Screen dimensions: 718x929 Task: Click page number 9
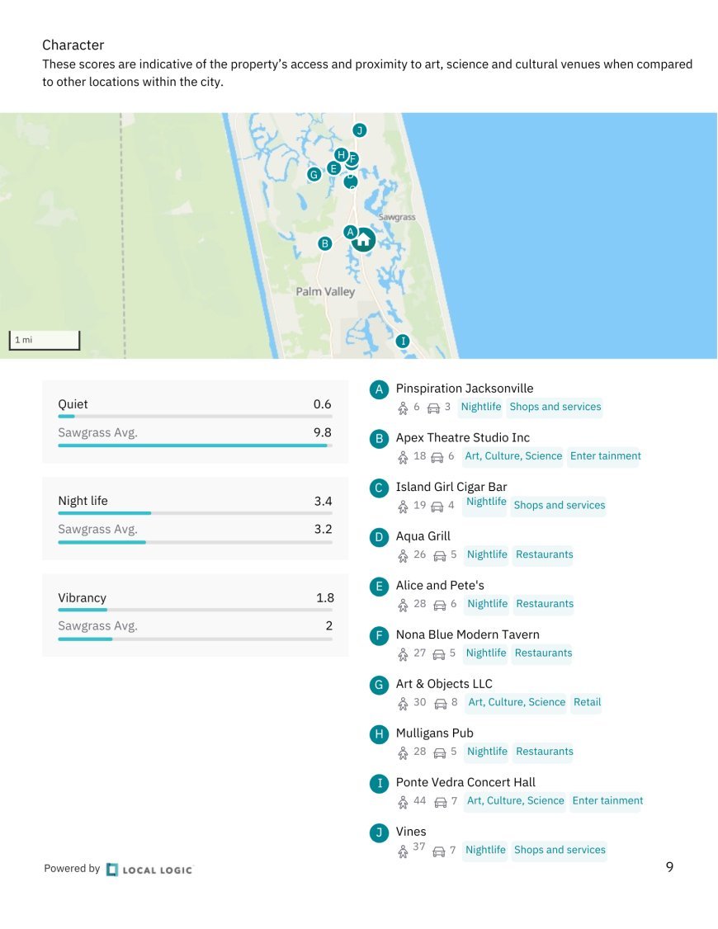pyautogui.click(x=669, y=867)
